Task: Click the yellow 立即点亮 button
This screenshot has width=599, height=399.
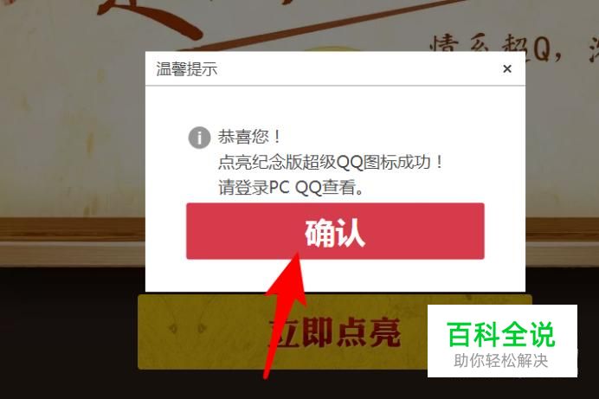Action: [283, 331]
